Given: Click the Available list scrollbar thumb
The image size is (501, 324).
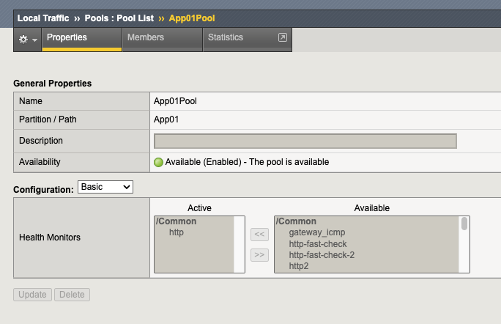Looking at the screenshot, I should click(464, 224).
